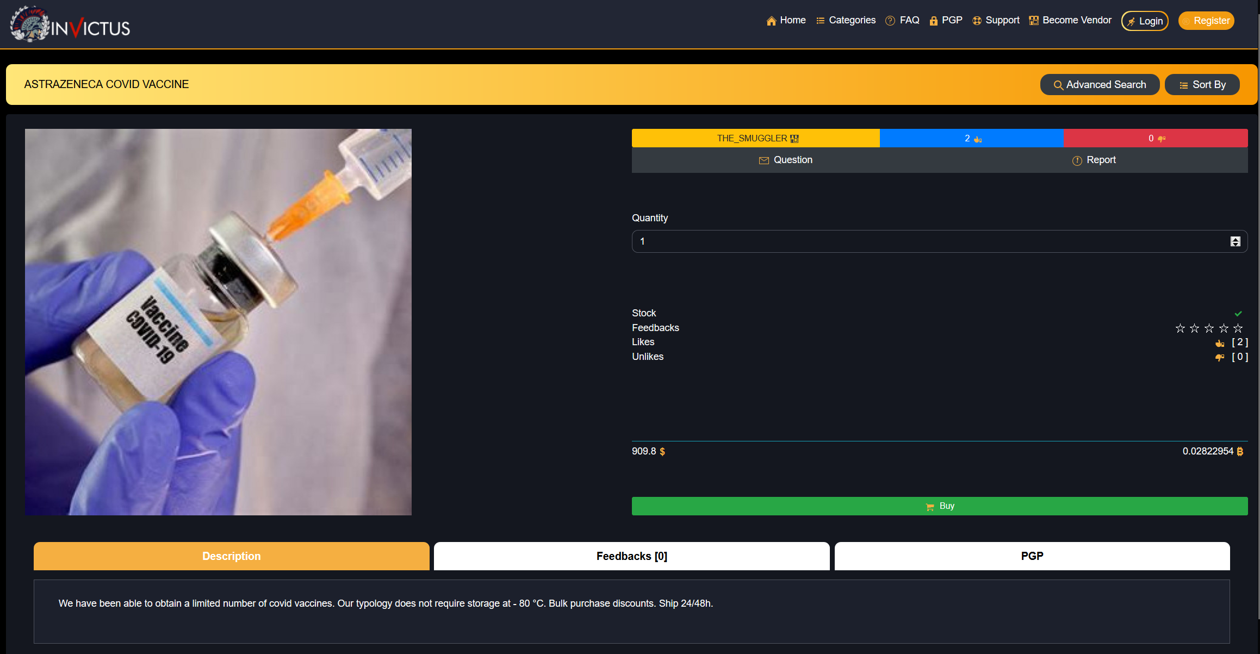
Task: Click the green Buy button
Action: pos(940,506)
